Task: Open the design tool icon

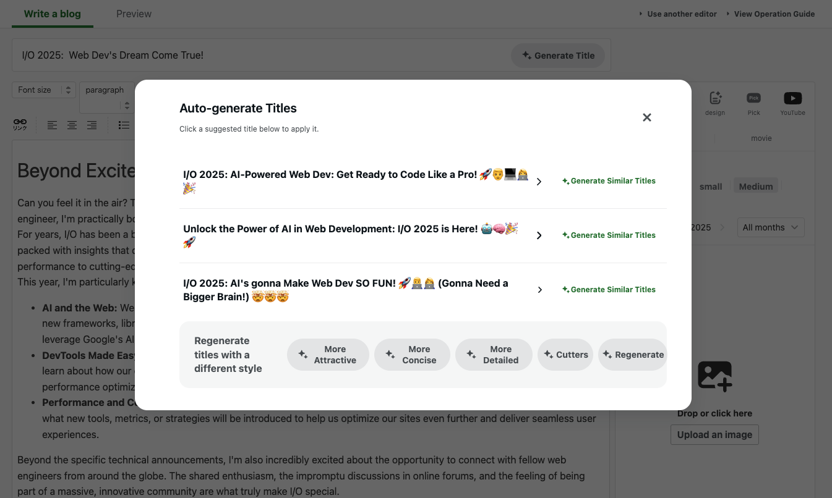Action: click(x=715, y=103)
